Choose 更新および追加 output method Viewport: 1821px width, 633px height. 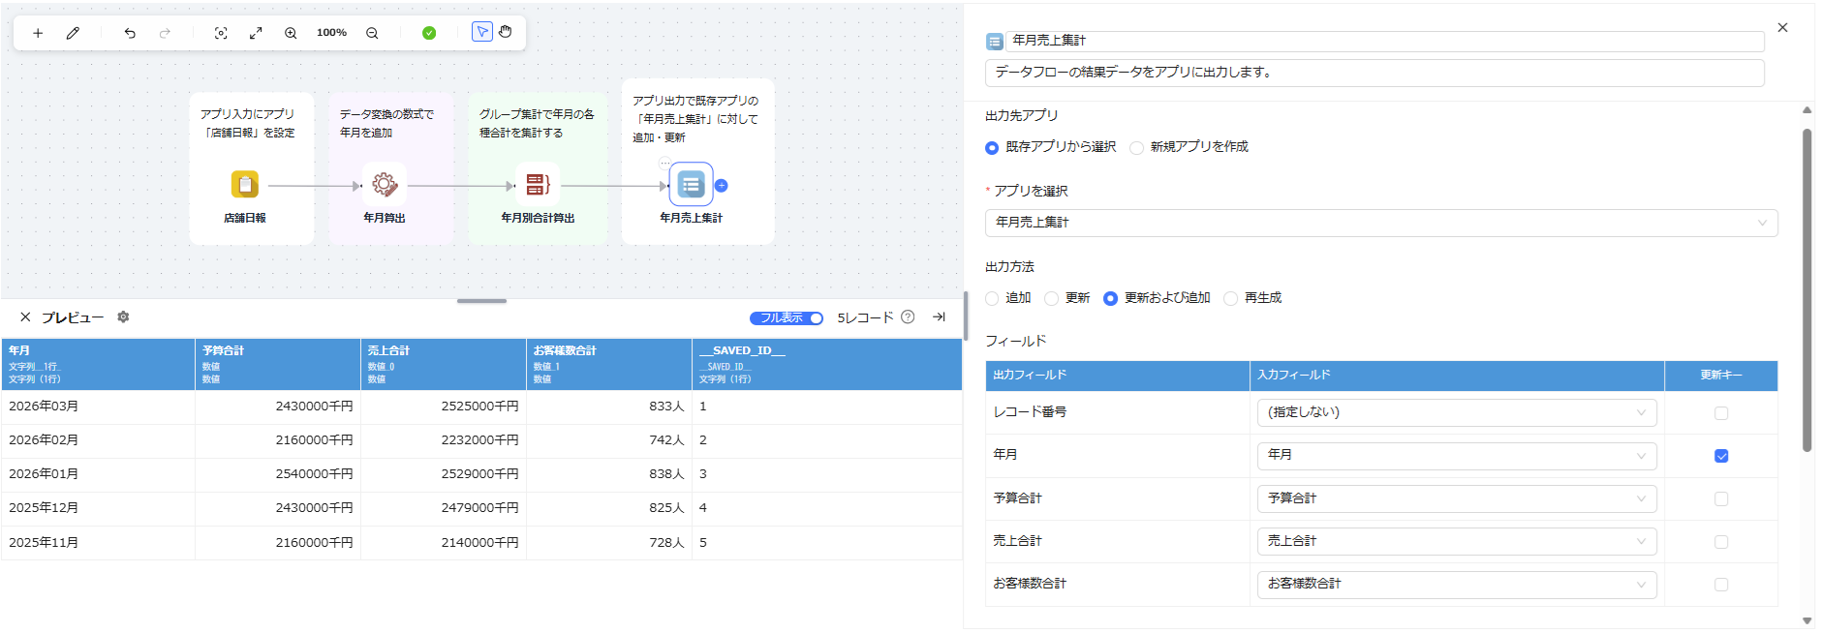point(1111,299)
